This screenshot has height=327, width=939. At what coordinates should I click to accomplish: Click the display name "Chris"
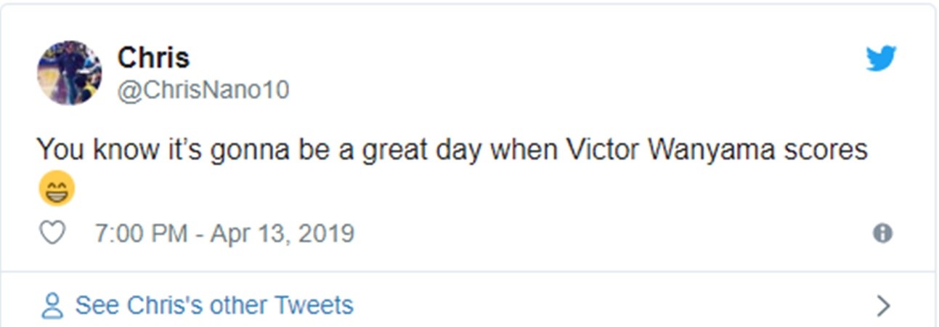click(x=153, y=58)
